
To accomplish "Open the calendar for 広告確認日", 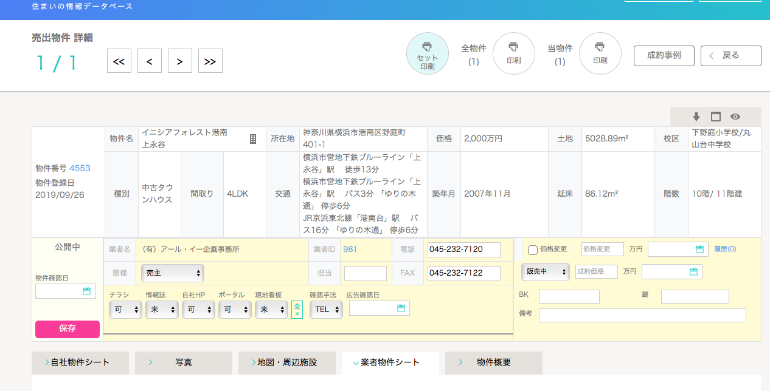I will click(x=401, y=308).
